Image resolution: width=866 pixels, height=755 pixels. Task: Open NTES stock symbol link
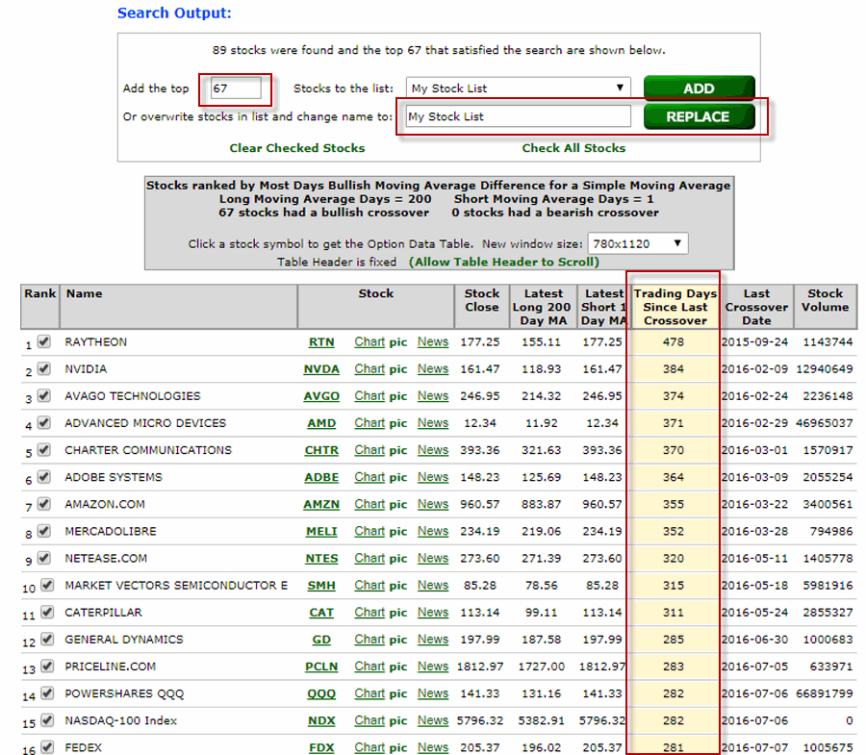(x=321, y=559)
